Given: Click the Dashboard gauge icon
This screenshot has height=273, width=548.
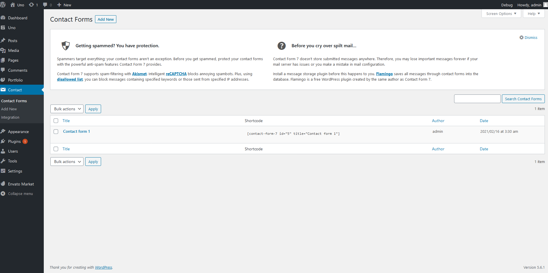Looking at the screenshot, I should click(x=3, y=18).
